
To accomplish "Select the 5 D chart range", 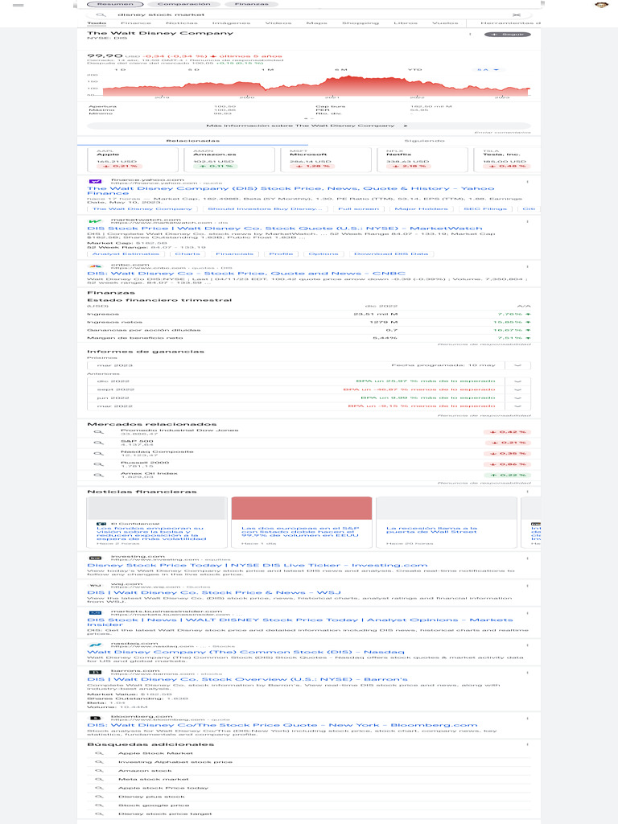I will pyautogui.click(x=193, y=69).
